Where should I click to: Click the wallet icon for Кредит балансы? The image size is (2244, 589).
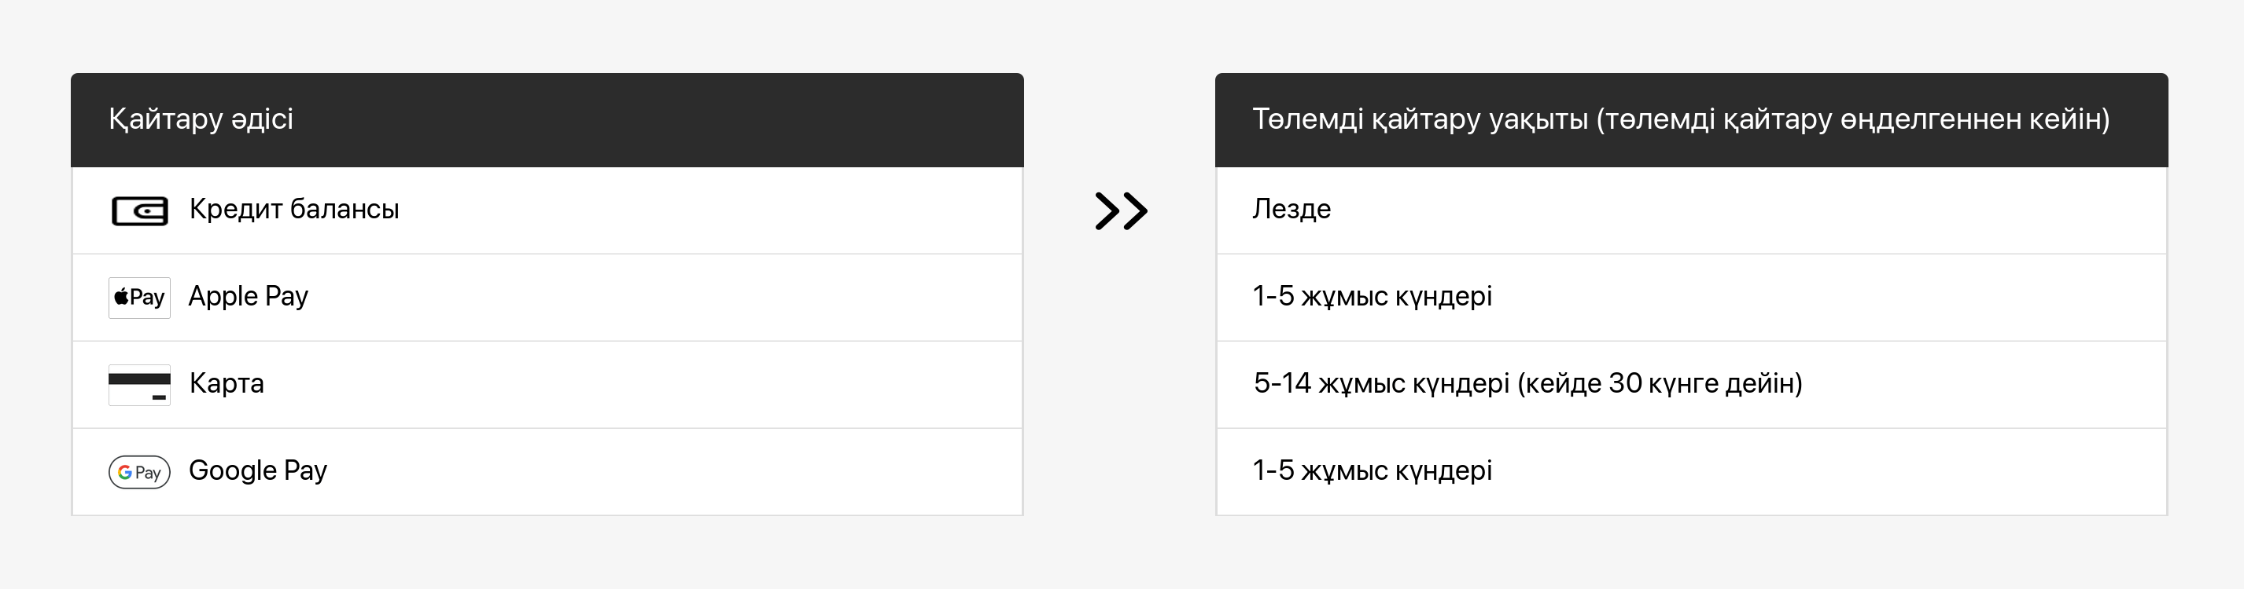[139, 210]
